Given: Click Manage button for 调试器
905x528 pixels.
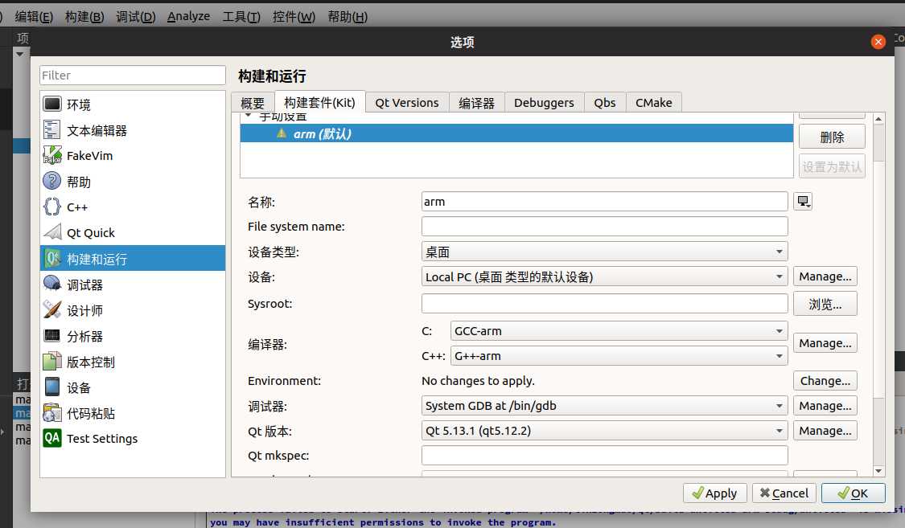Looking at the screenshot, I should (825, 405).
